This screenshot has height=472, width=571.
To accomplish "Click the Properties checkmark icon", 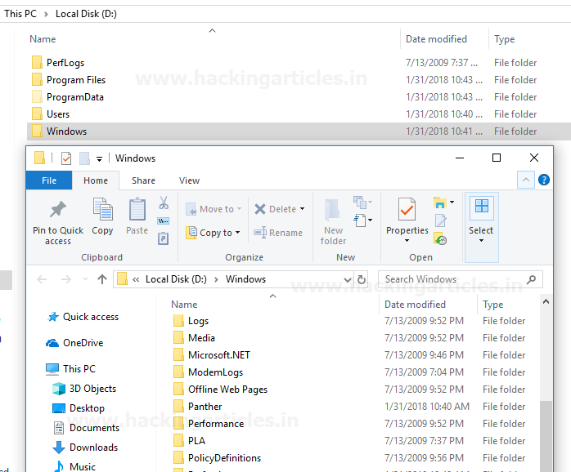I will [407, 209].
